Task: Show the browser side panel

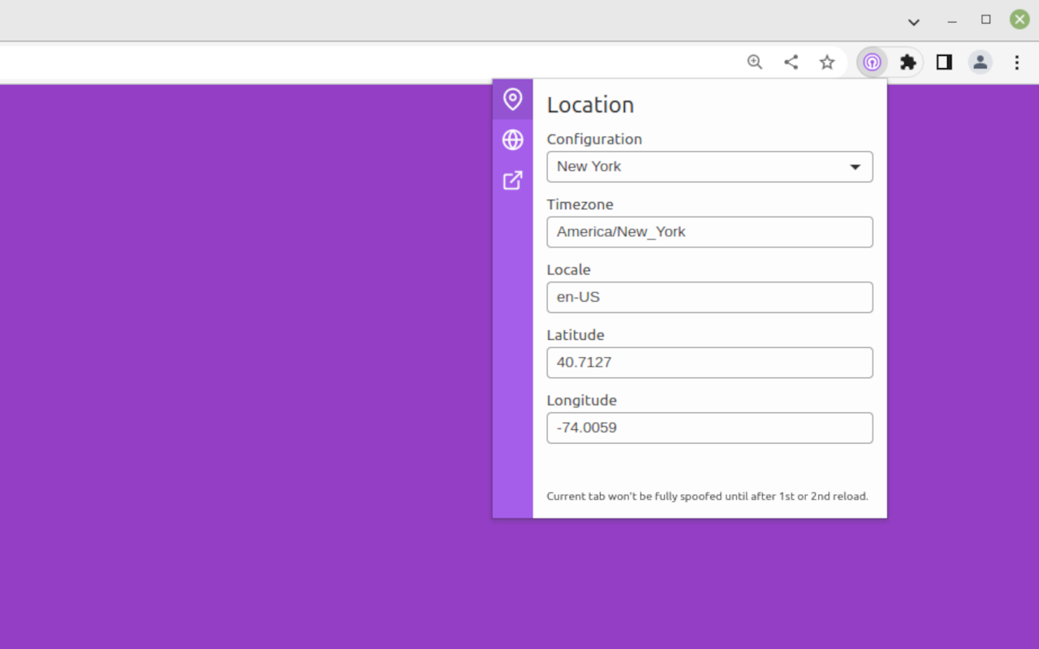Action: (x=944, y=62)
